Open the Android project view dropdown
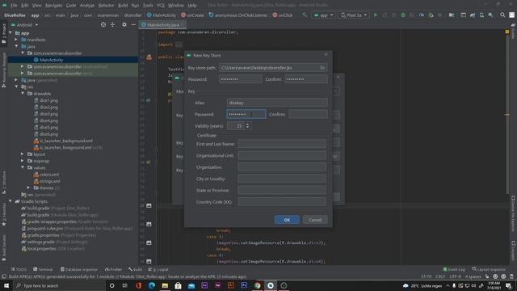Image resolution: width=517 pixels, height=291 pixels. (25, 25)
